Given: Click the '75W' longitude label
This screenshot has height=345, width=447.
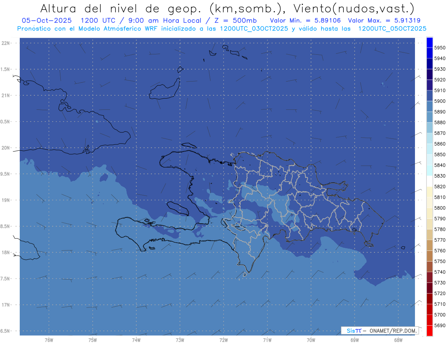Looking at the screenshot, I should tap(92, 340).
